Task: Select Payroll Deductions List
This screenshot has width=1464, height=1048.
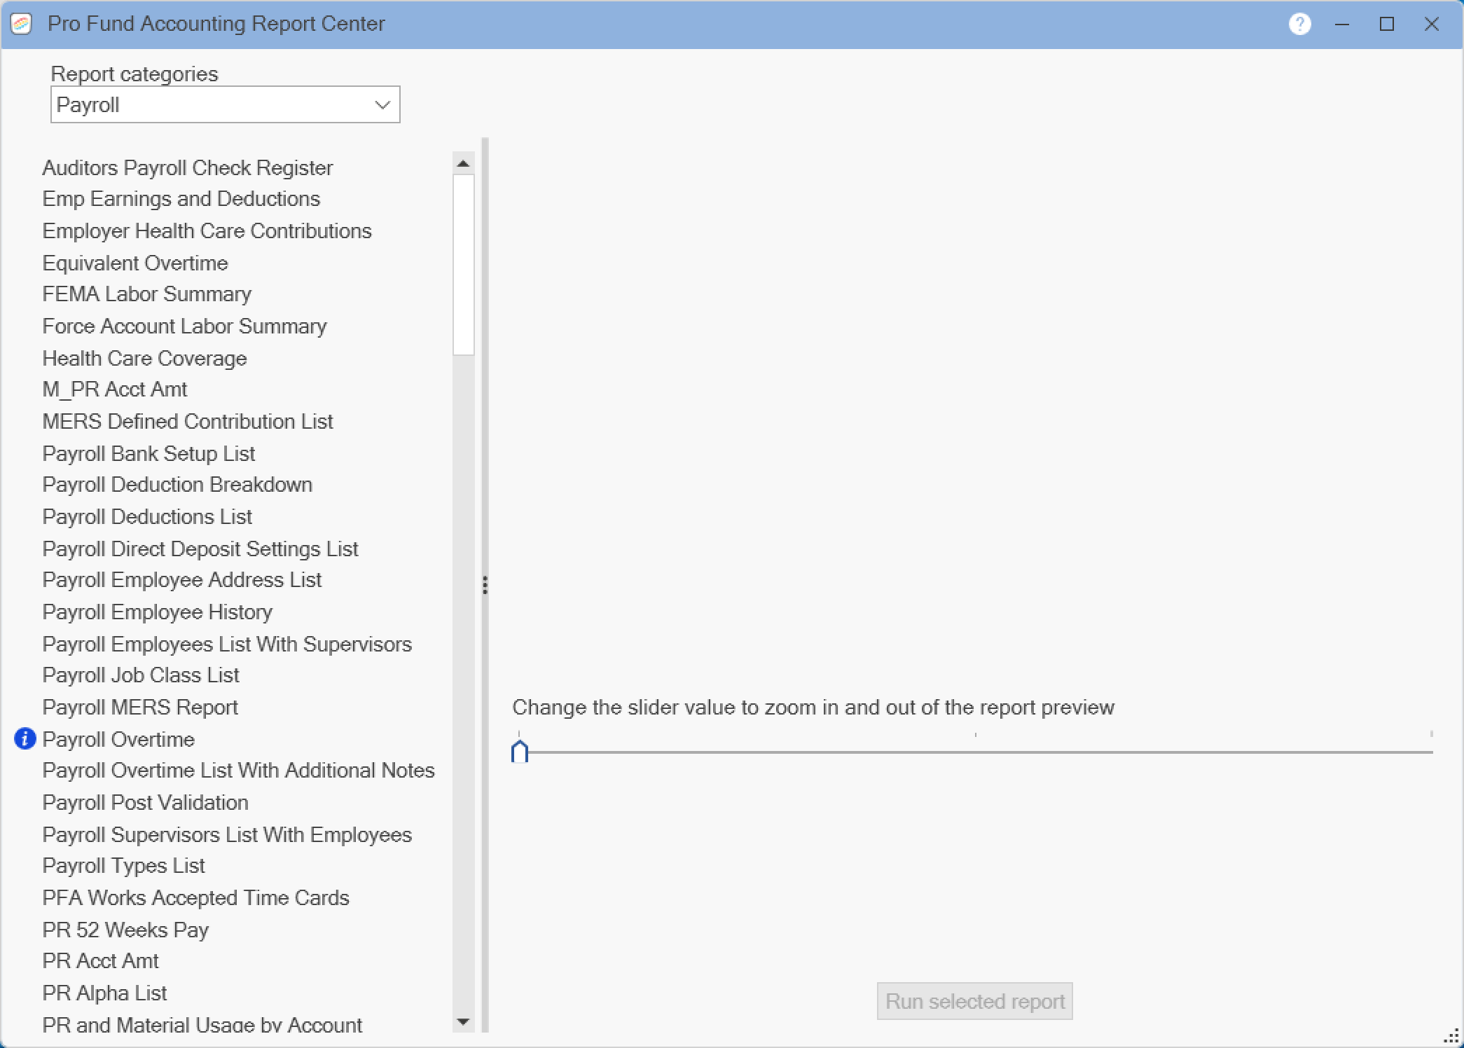Action: pyautogui.click(x=147, y=517)
